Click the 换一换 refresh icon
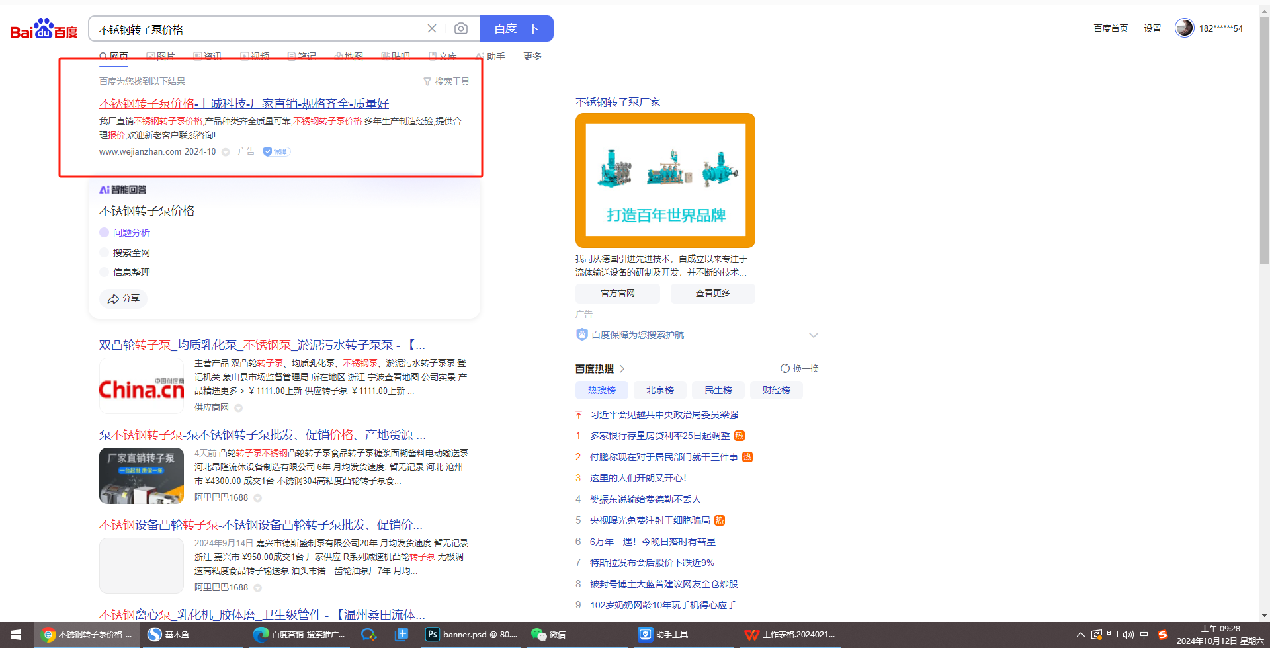This screenshot has height=648, width=1270. pyautogui.click(x=785, y=368)
